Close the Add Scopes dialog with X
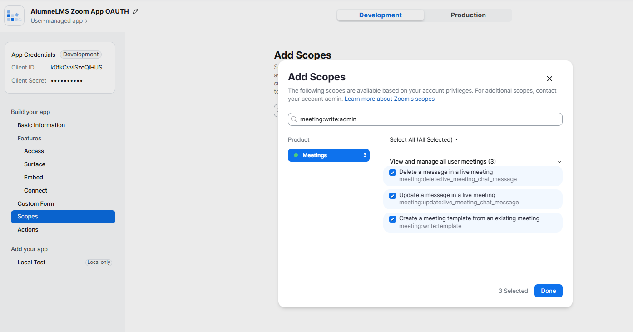 click(x=549, y=79)
